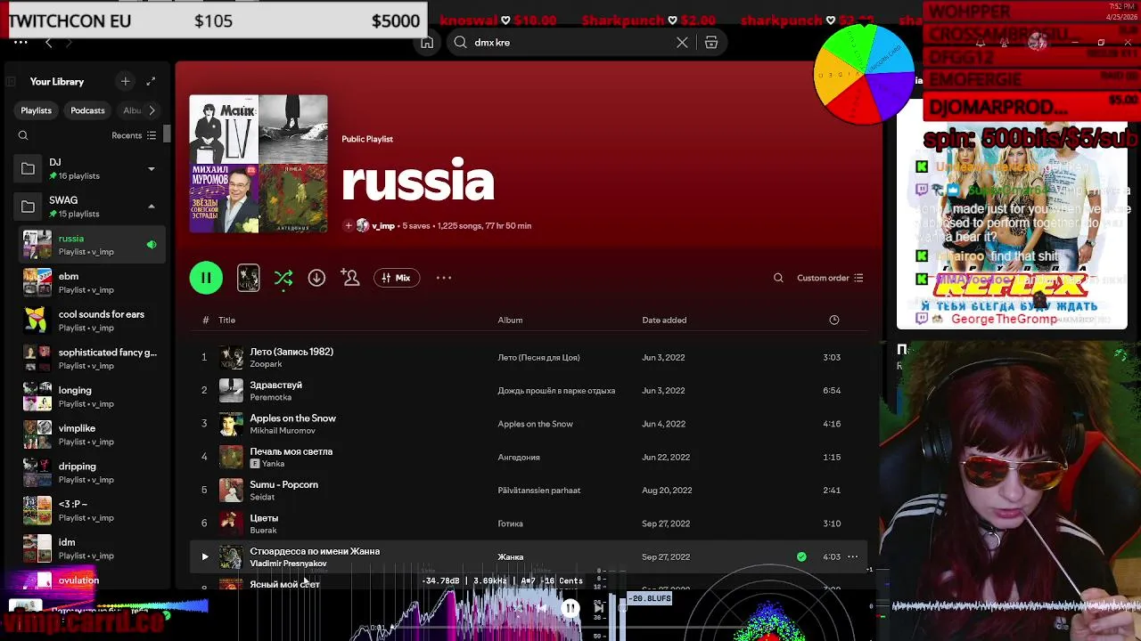Image resolution: width=1141 pixels, height=641 pixels.
Task: Create a new playlist with plus icon
Action: click(125, 81)
